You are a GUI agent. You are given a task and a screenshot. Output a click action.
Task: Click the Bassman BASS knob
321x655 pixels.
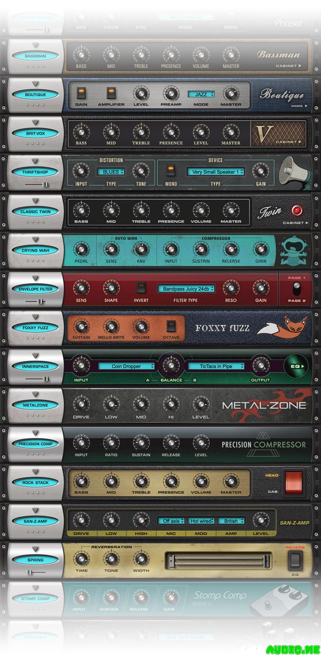[x=81, y=55]
